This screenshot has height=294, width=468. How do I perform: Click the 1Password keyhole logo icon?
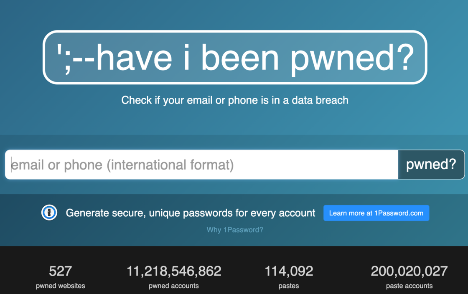pos(49,213)
